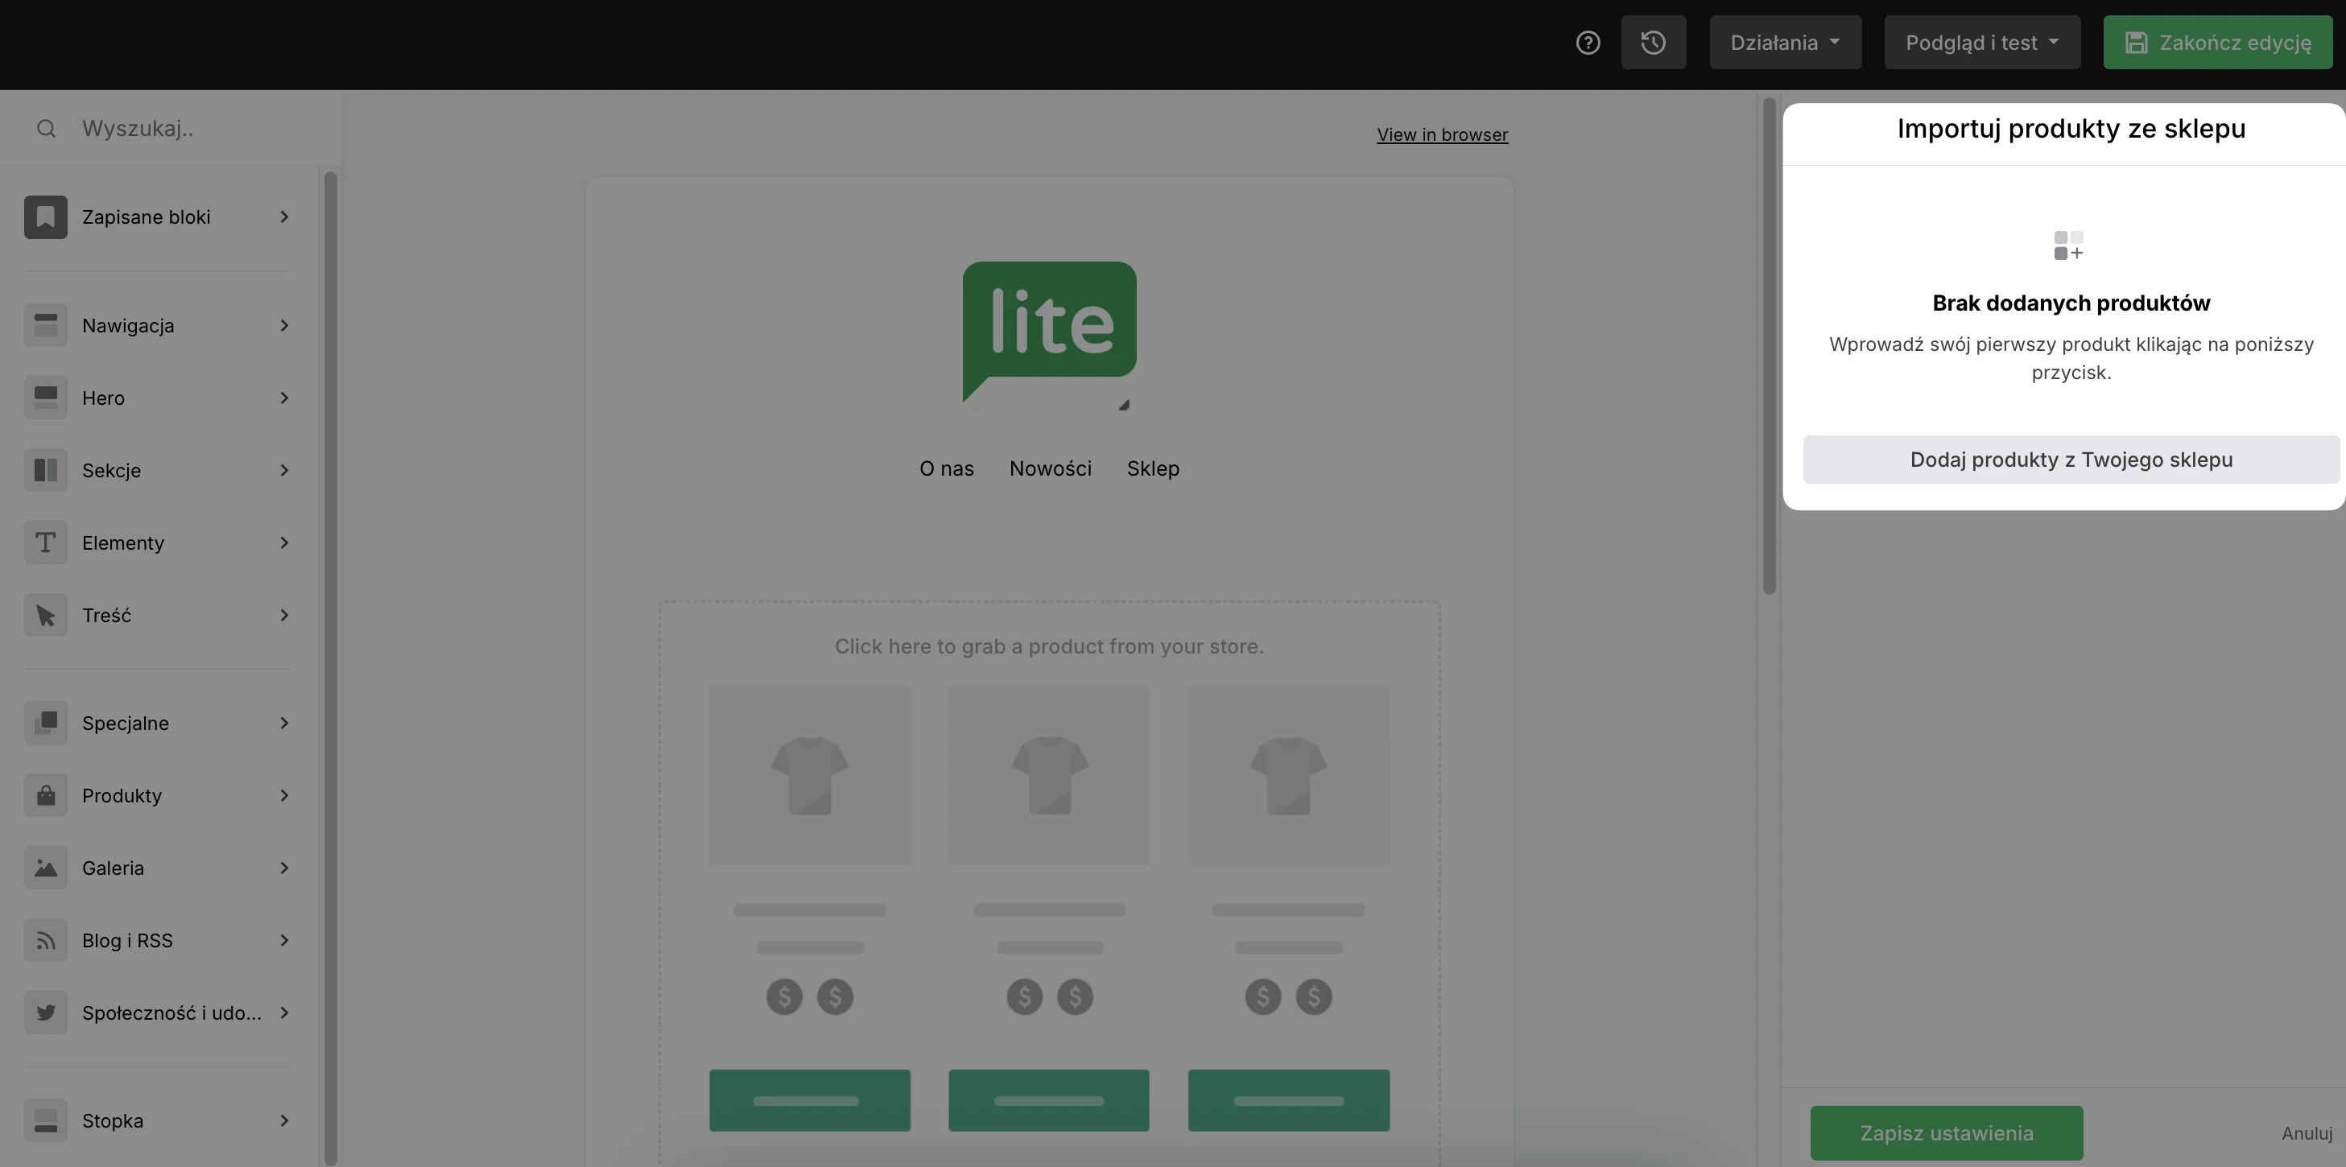Click the email canvas scrollbar
Screen dimensions: 2346x1167
[1769, 346]
